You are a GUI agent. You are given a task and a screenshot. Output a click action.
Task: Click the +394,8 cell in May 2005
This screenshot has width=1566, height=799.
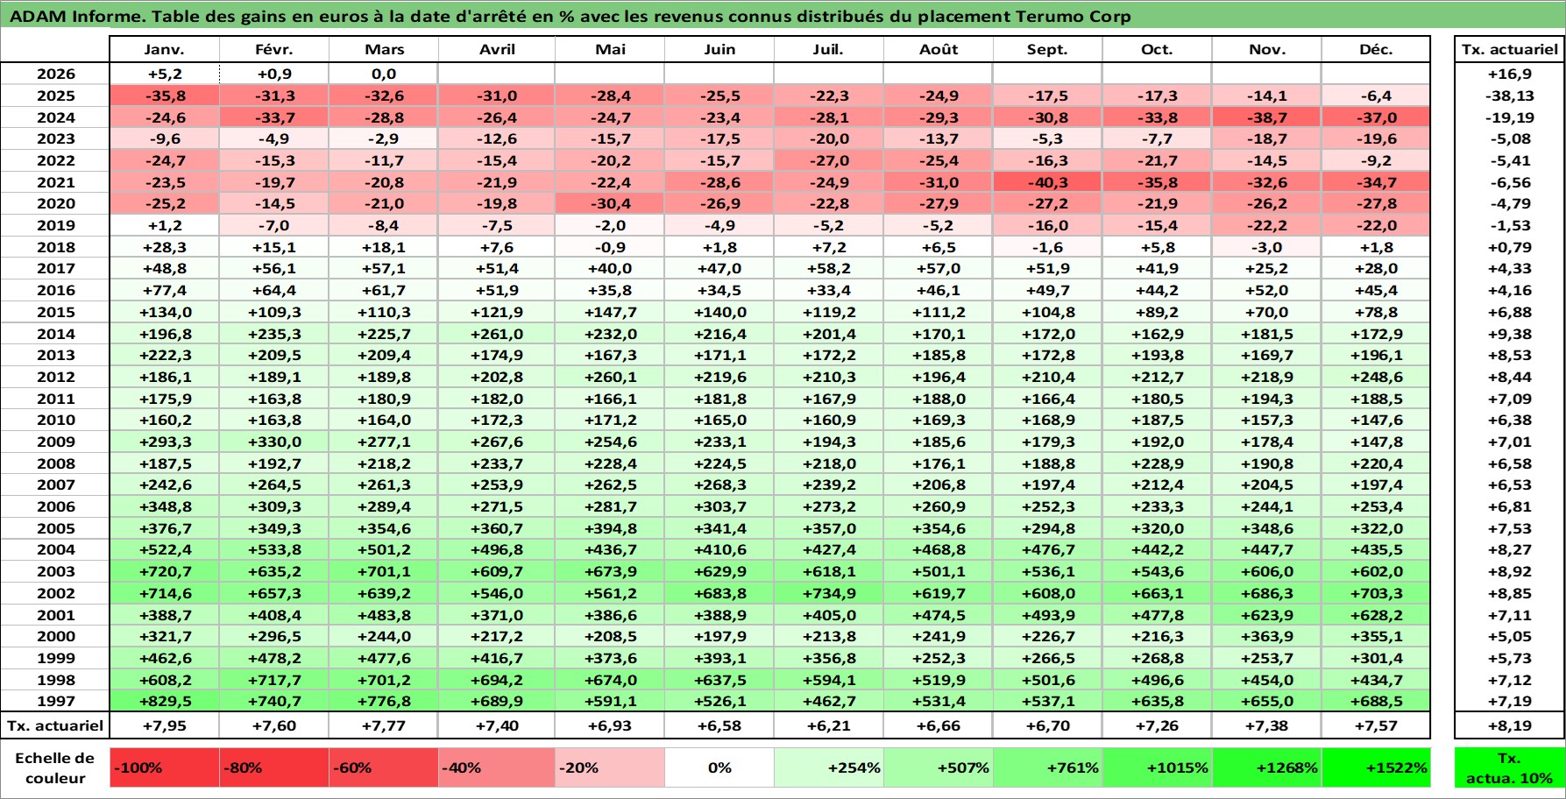610,528
